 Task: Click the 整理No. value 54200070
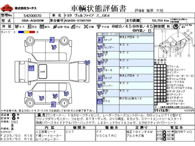pyautogui.click(x=32, y=16)
